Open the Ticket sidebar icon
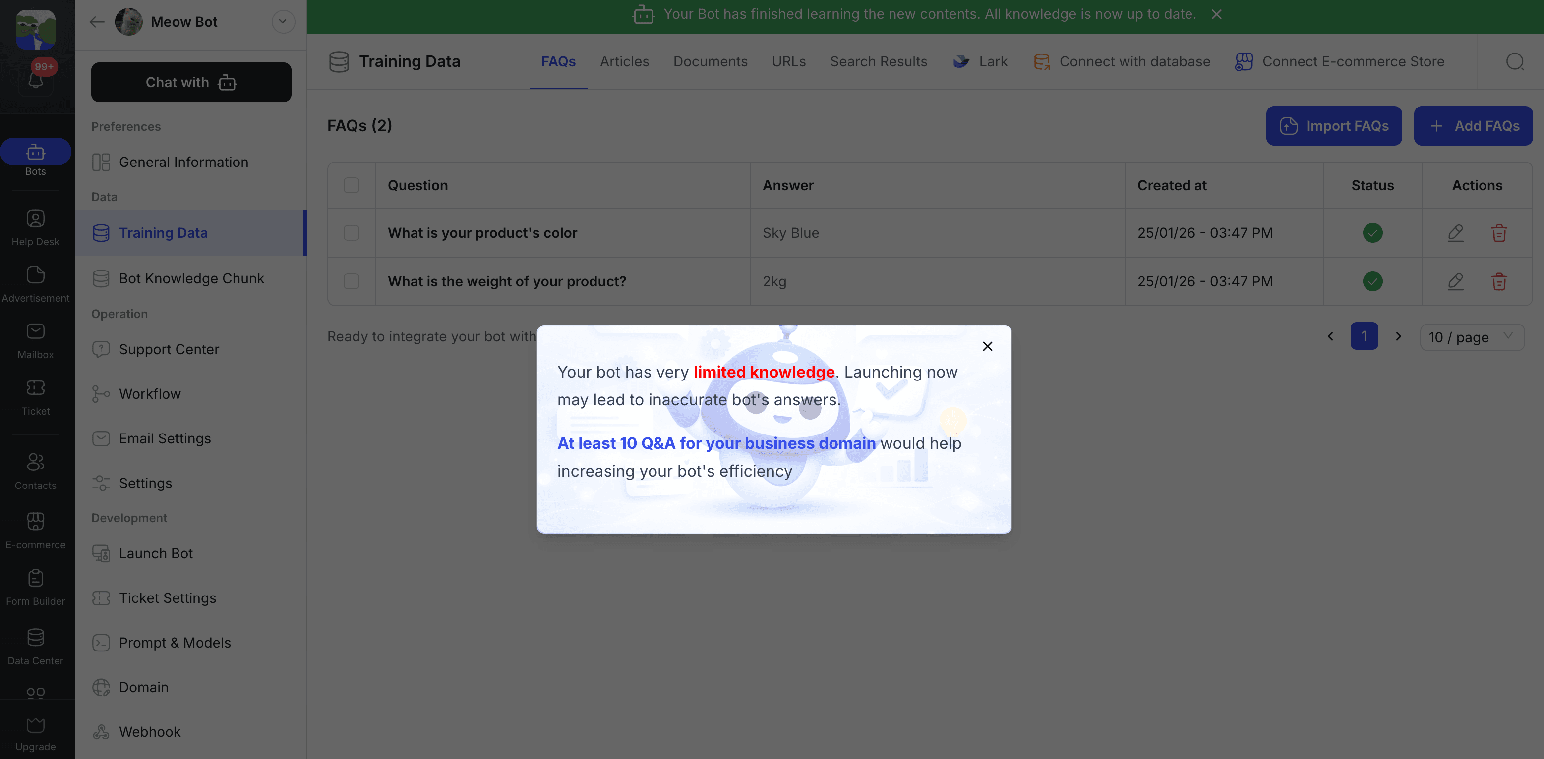This screenshot has height=759, width=1544. [35, 396]
